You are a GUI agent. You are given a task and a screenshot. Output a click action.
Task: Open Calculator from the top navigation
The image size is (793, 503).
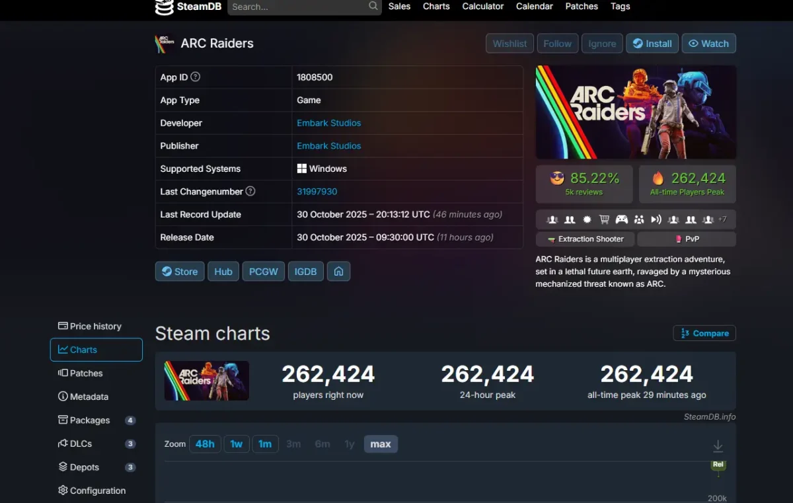click(x=482, y=6)
